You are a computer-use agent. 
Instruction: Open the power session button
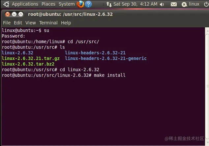206,4
